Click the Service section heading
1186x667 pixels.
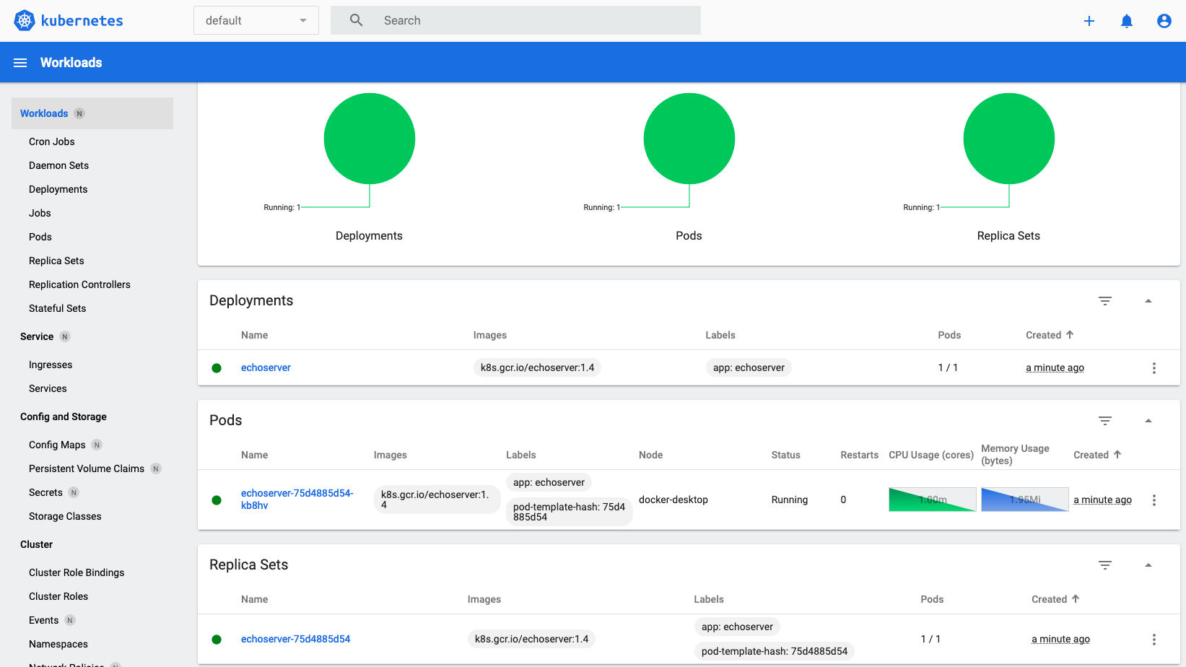[x=37, y=336]
